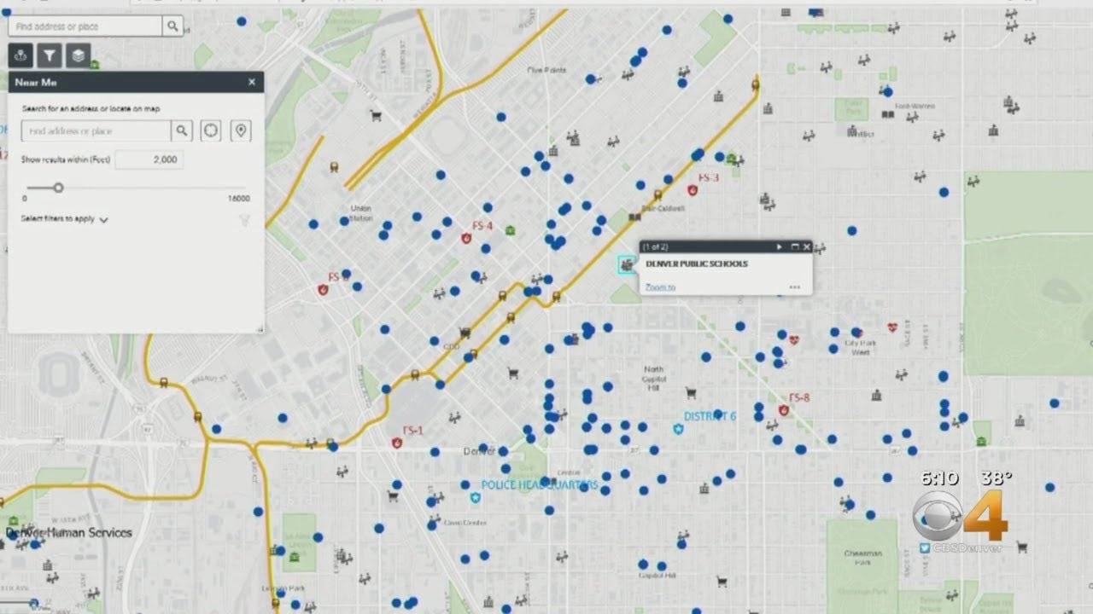The height and width of the screenshot is (614, 1093).
Task: Click the faded funnel icon in Near Me
Action: [244, 220]
